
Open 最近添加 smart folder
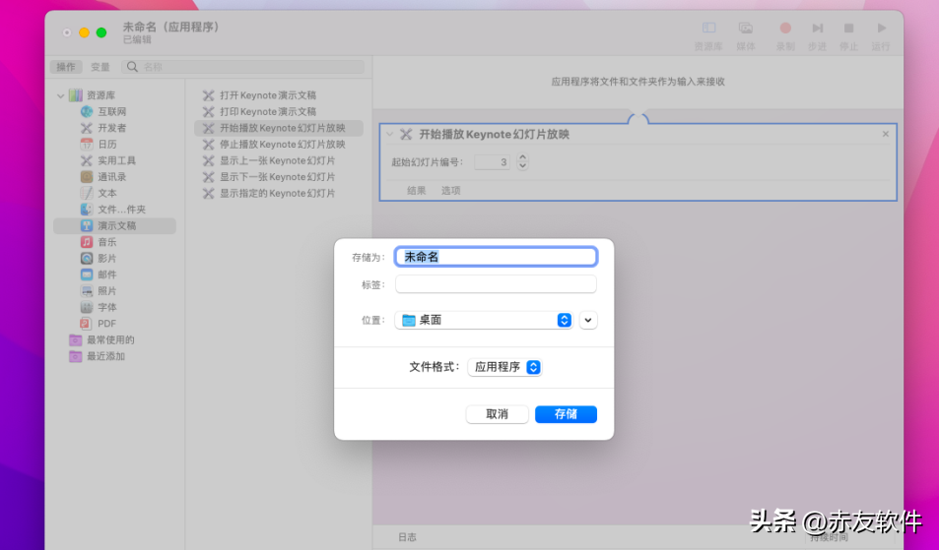[97, 356]
